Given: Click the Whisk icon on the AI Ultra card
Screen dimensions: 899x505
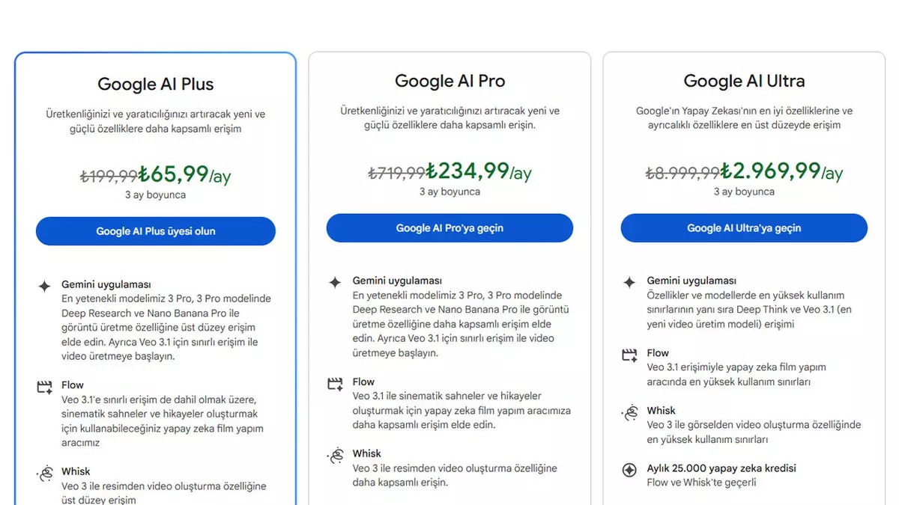Looking at the screenshot, I should click(629, 411).
